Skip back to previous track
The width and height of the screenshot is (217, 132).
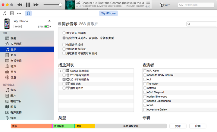click(20, 5)
